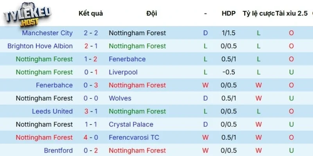Image resolution: width=313 pixels, height=156 pixels.
Task: Click the Kết quả column header
Action: 91,13
